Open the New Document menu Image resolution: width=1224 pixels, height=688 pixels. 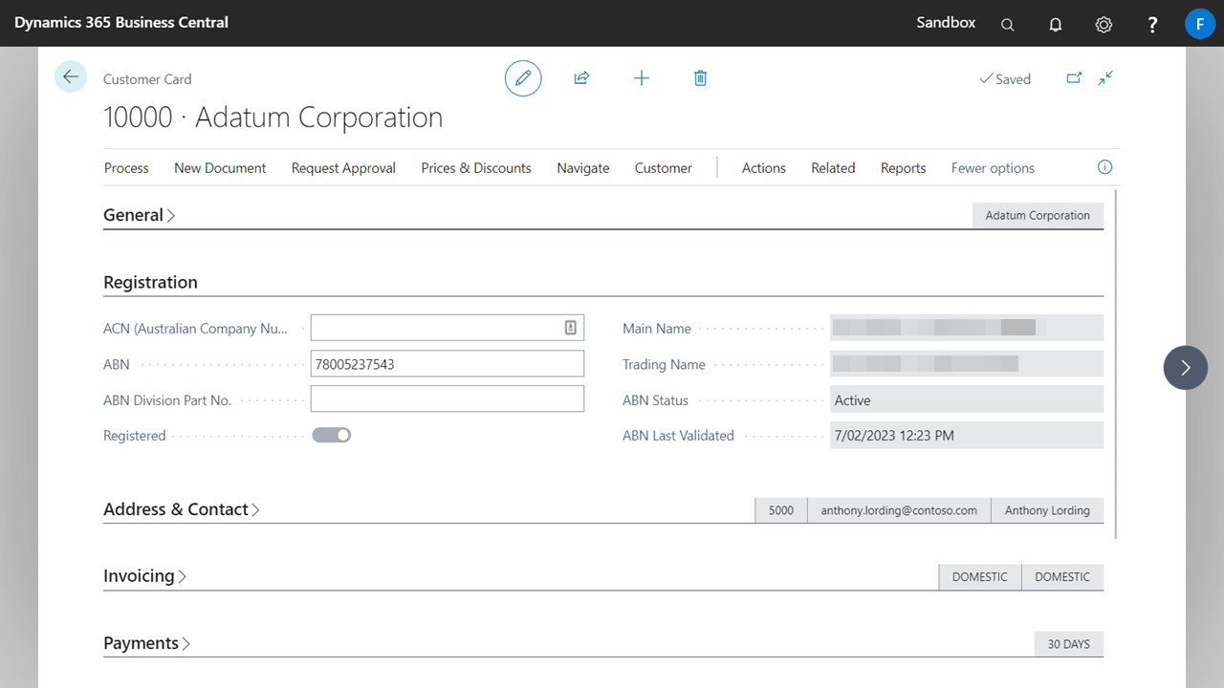pyautogui.click(x=220, y=168)
